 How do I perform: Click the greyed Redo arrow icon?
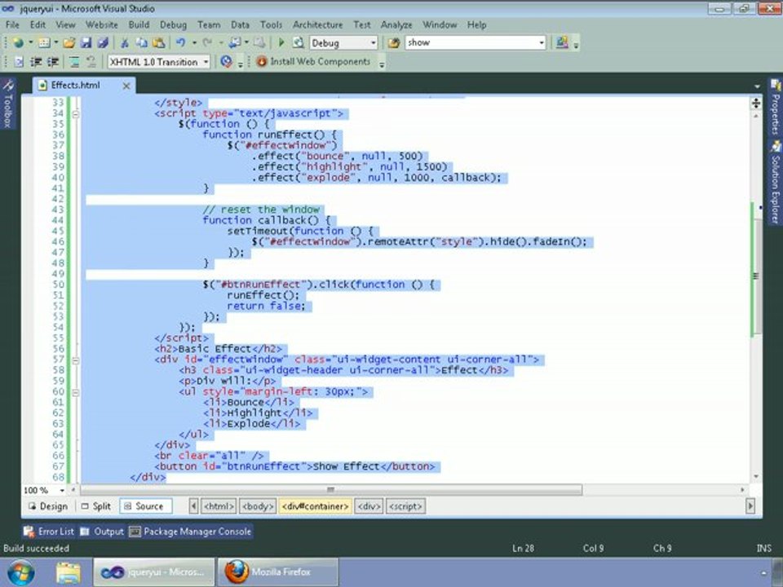click(x=207, y=43)
